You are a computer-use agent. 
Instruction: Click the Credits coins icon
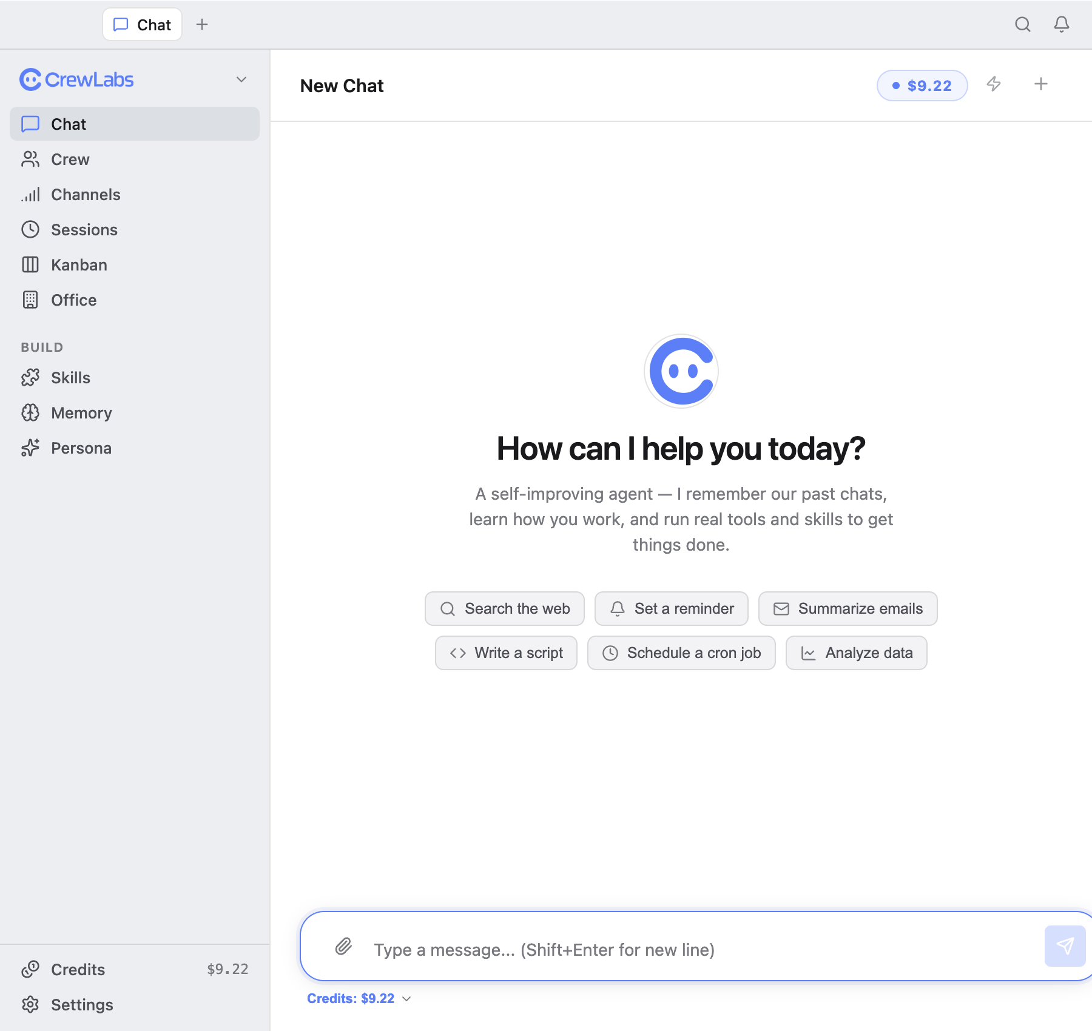[x=30, y=969]
